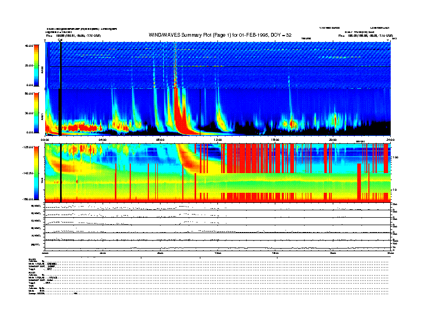421x325 pixels.
Task: Click the TNR thermal noise spectrogram panel
Action: 218,173
